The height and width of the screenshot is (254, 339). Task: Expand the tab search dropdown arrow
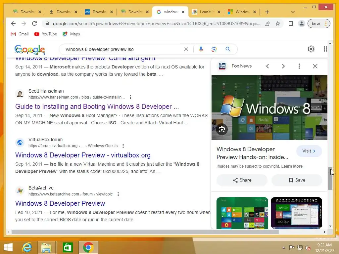[x=293, y=12]
